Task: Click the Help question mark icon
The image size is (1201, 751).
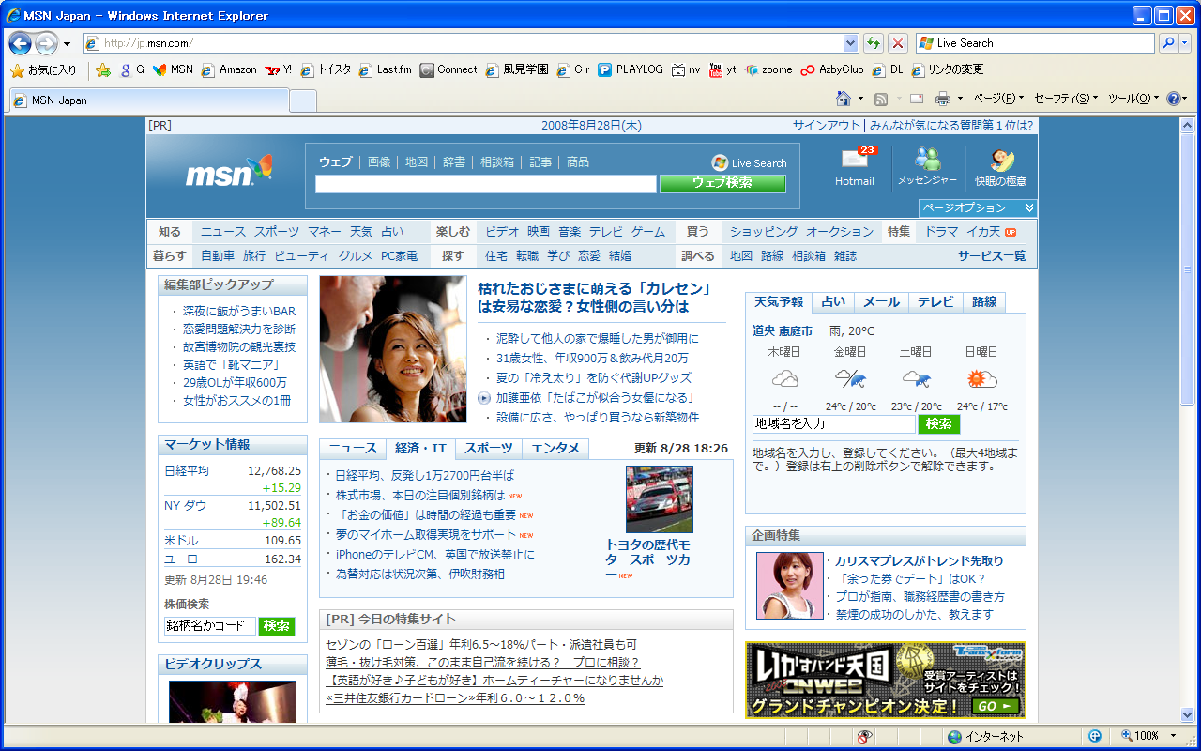Action: pos(1173,99)
